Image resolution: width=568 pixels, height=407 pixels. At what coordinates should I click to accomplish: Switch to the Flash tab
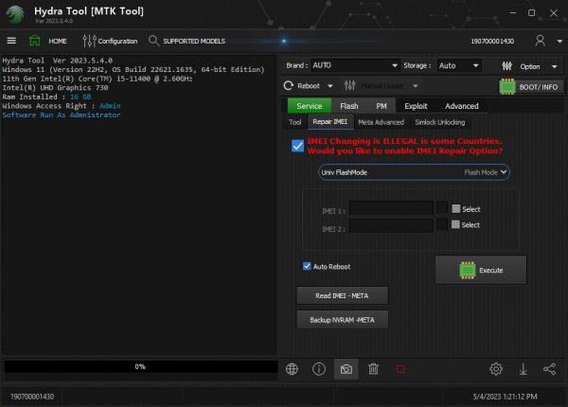pos(349,106)
